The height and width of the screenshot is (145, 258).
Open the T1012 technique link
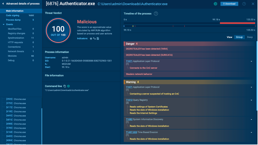(x=129, y=100)
